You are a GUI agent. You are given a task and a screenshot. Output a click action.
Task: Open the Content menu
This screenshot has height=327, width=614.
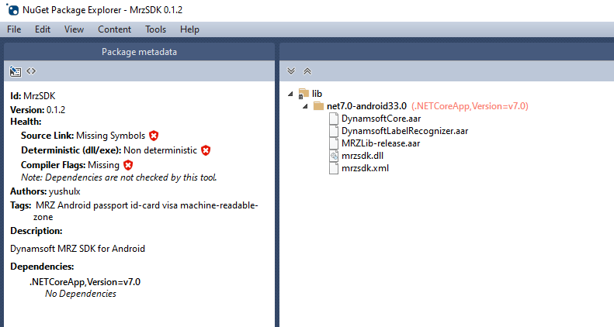click(114, 29)
